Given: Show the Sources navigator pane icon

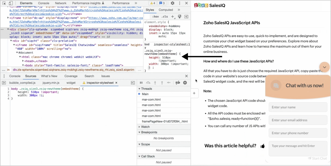Looking at the screenshot, I should click(x=4, y=83).
